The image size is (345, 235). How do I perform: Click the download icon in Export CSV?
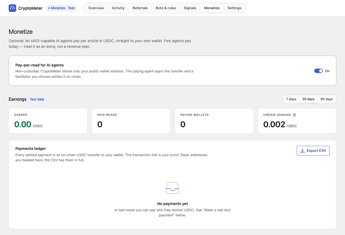pos(302,151)
